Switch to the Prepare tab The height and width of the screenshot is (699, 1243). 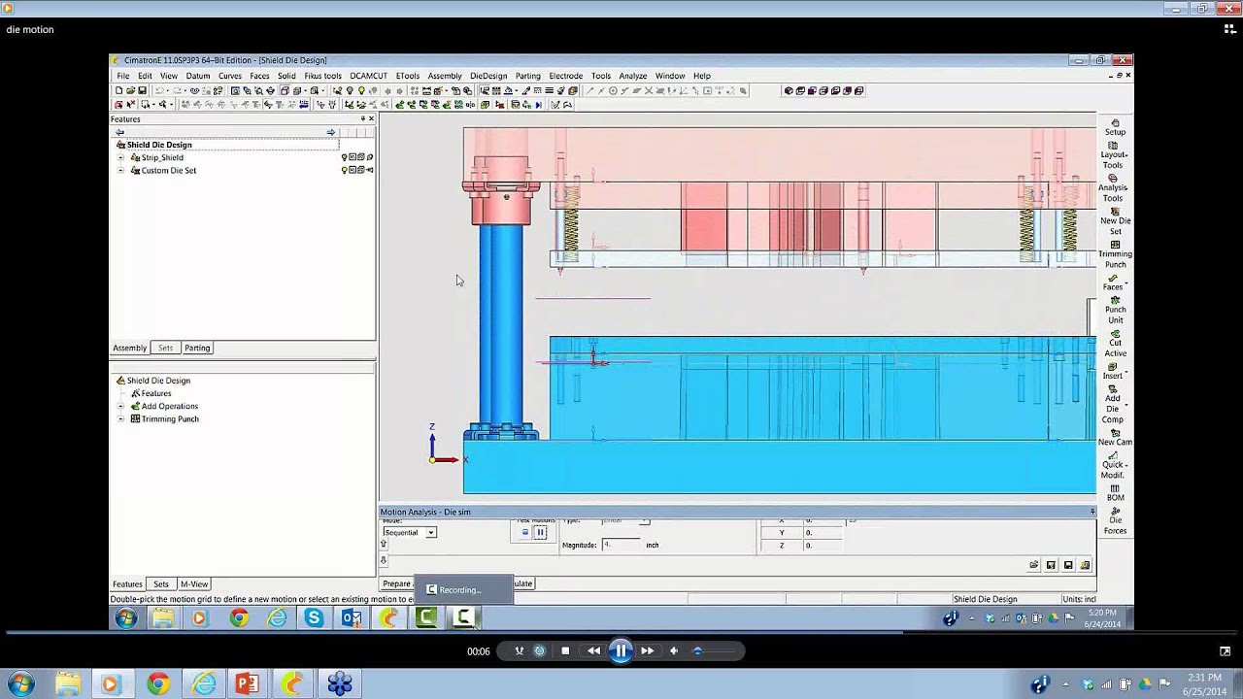(396, 583)
